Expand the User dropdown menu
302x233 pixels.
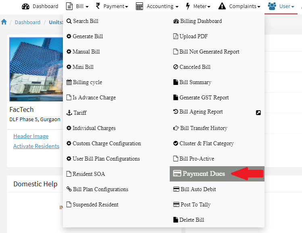coord(293,6)
